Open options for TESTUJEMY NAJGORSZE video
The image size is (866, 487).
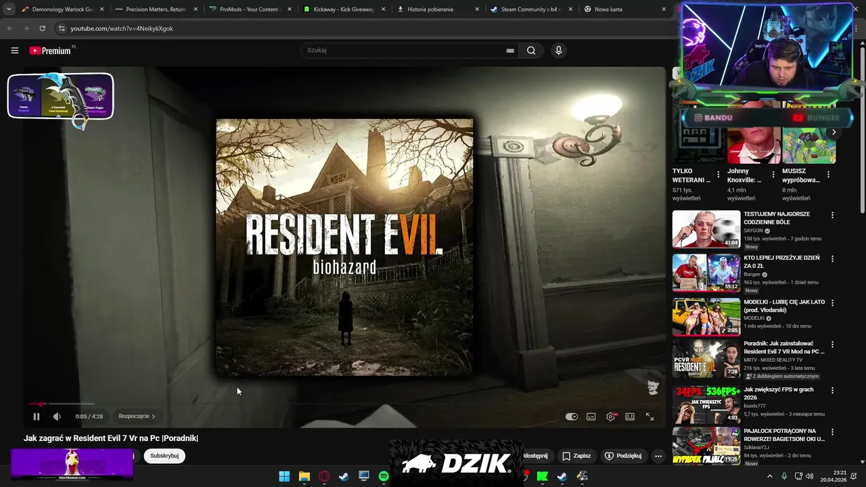[832, 215]
